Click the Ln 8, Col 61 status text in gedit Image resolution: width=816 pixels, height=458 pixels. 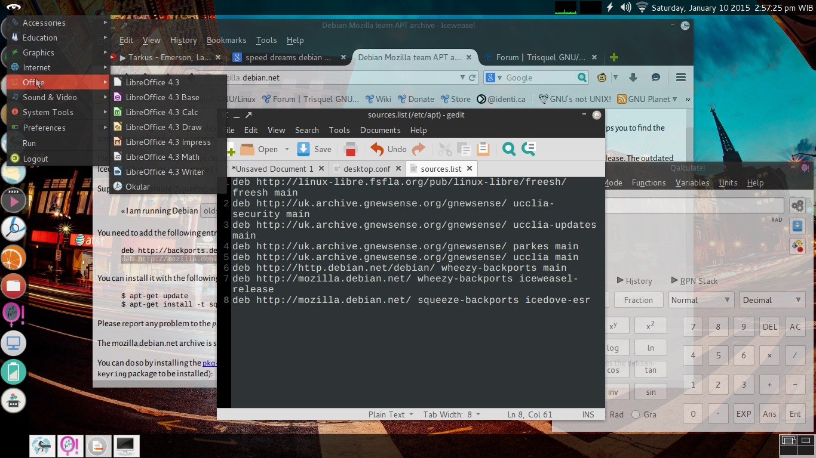pyautogui.click(x=530, y=414)
